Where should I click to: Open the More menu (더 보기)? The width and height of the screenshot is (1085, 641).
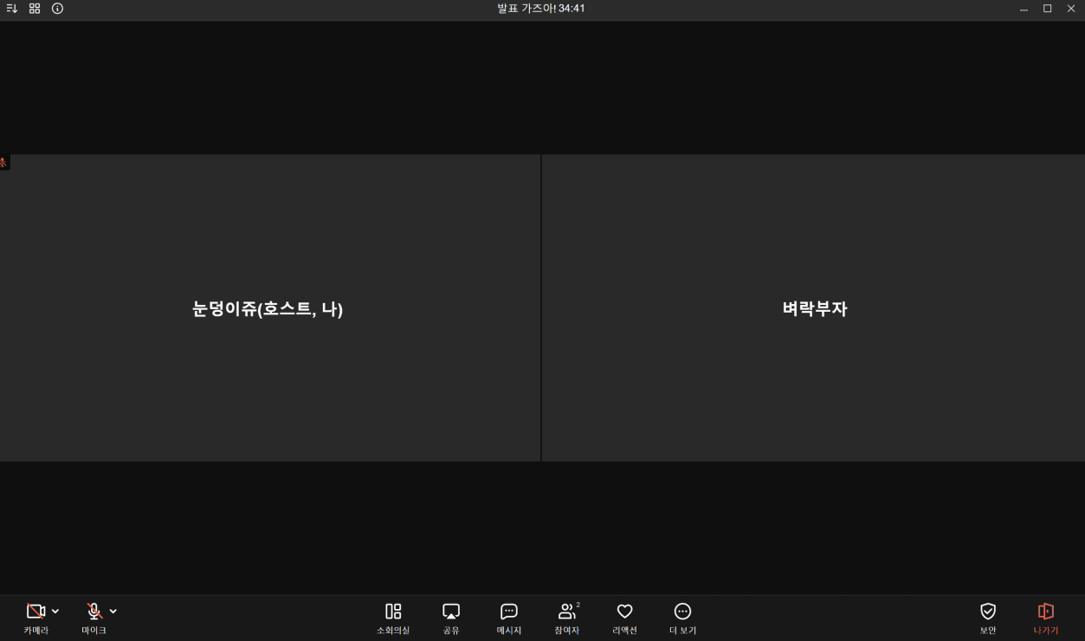click(x=682, y=618)
